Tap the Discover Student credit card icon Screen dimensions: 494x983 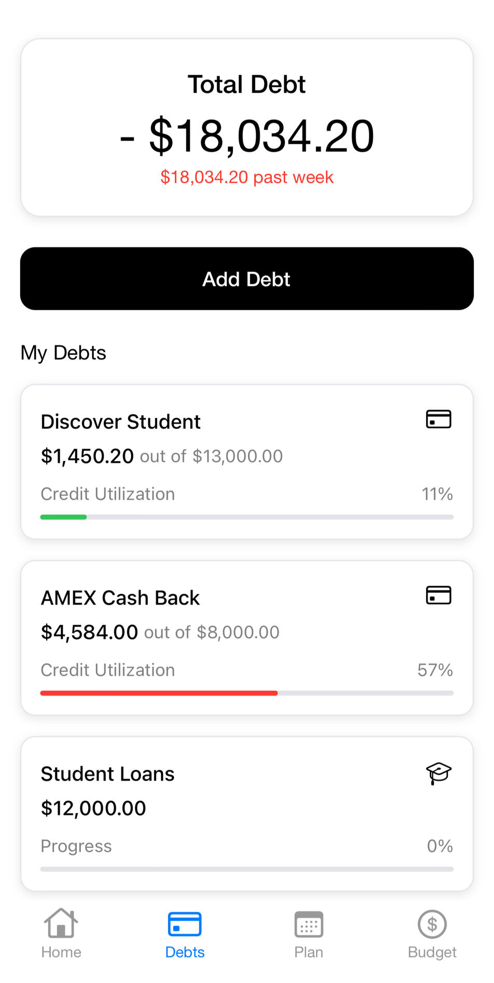(x=438, y=419)
